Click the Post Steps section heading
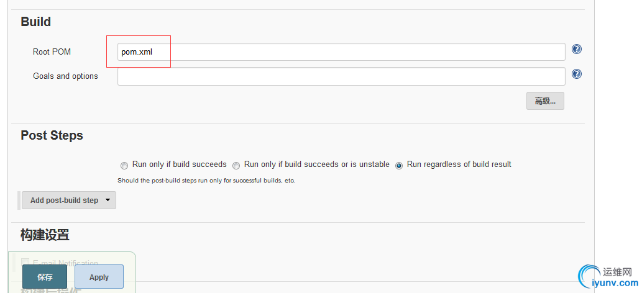This screenshot has width=642, height=293. click(x=52, y=135)
